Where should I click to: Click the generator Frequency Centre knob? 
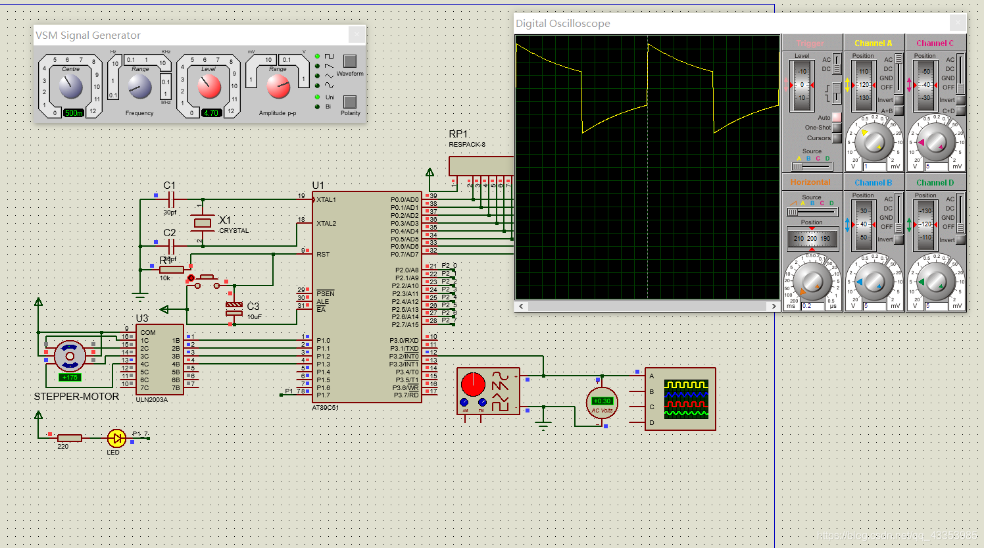point(70,86)
